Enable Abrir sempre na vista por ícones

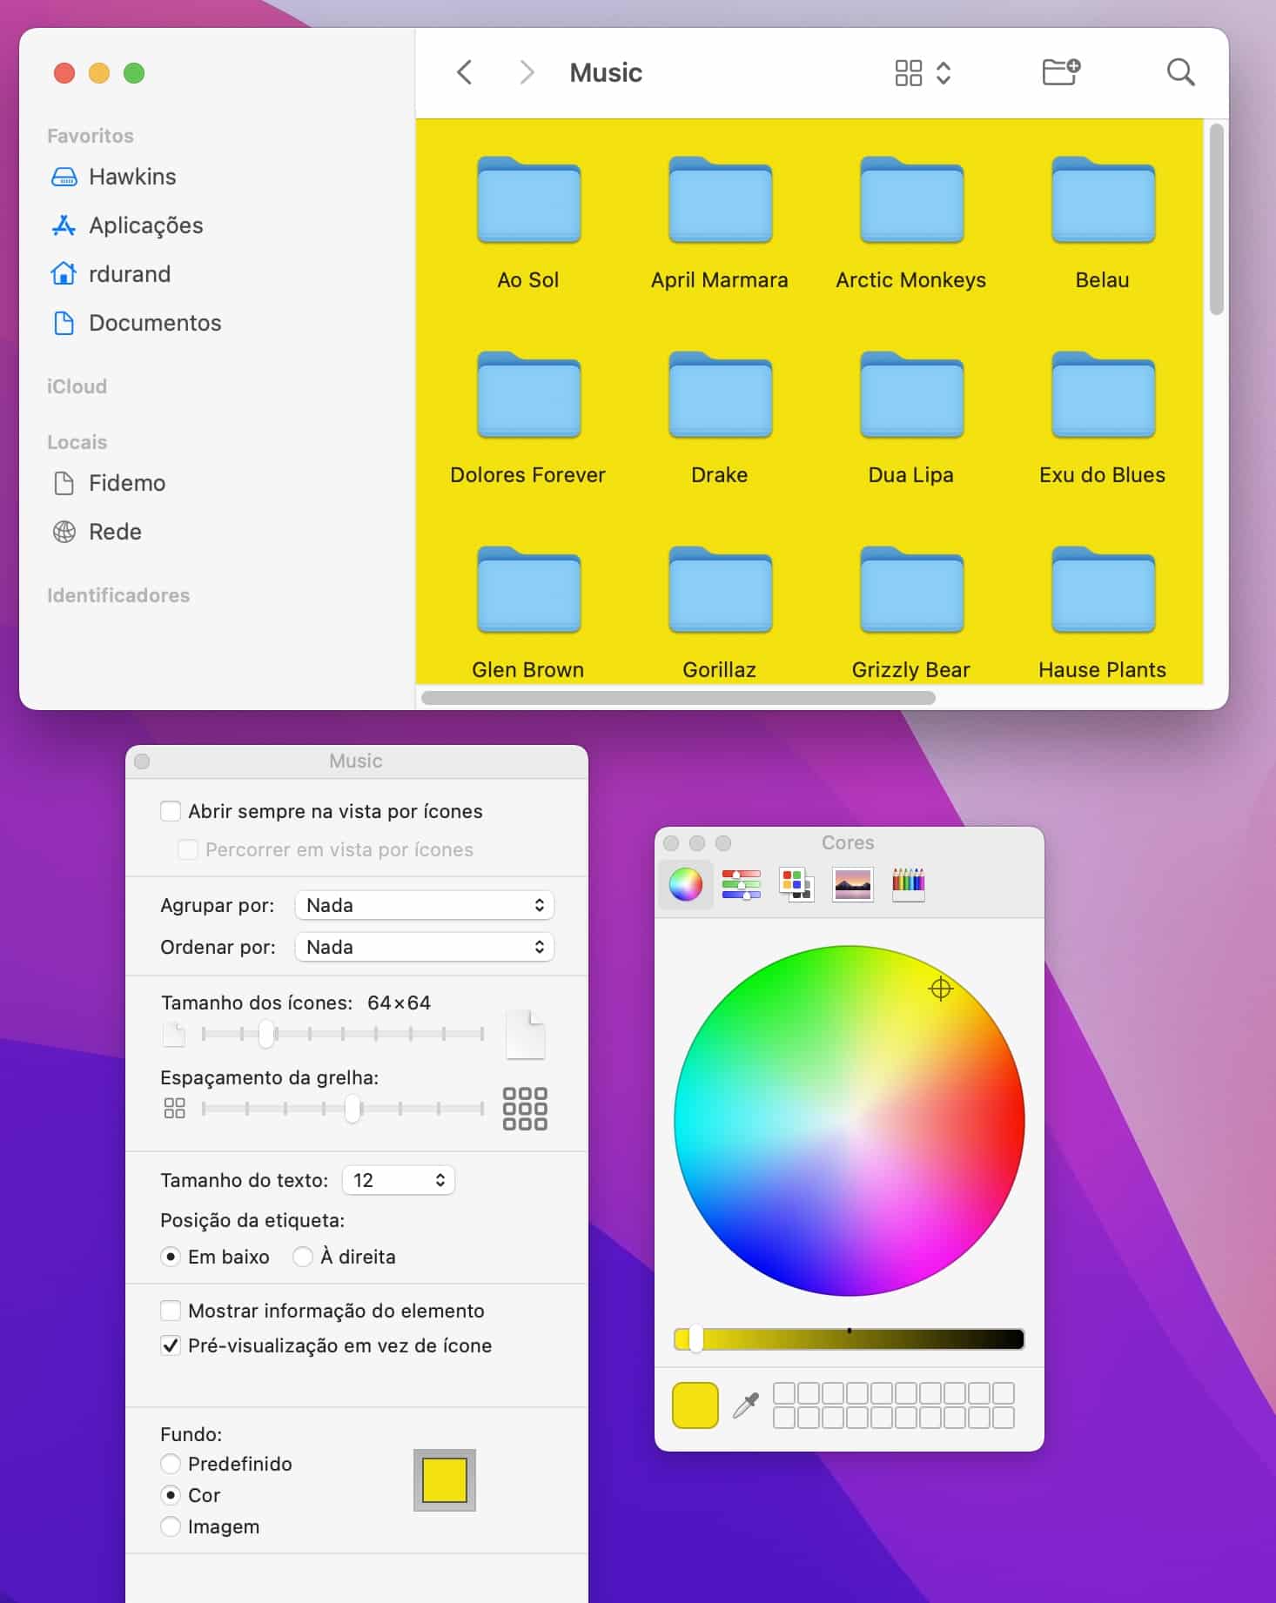[x=171, y=811]
